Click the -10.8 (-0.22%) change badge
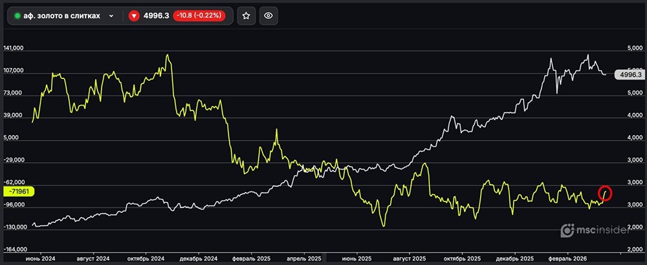The width and height of the screenshot is (647, 265). coord(199,16)
